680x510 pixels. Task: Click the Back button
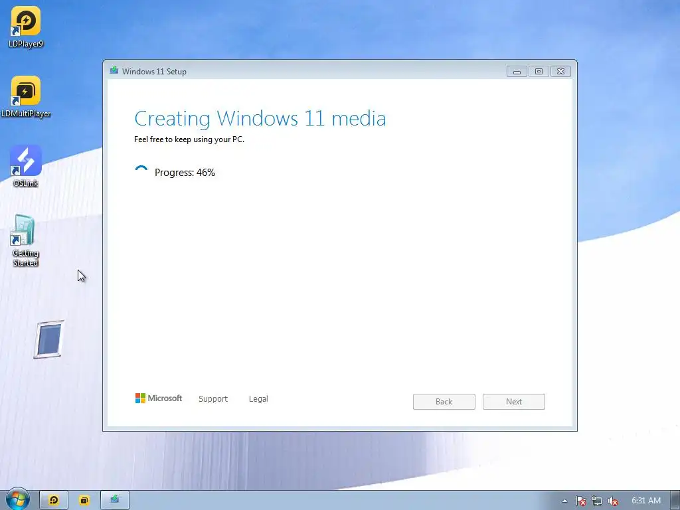pos(444,402)
